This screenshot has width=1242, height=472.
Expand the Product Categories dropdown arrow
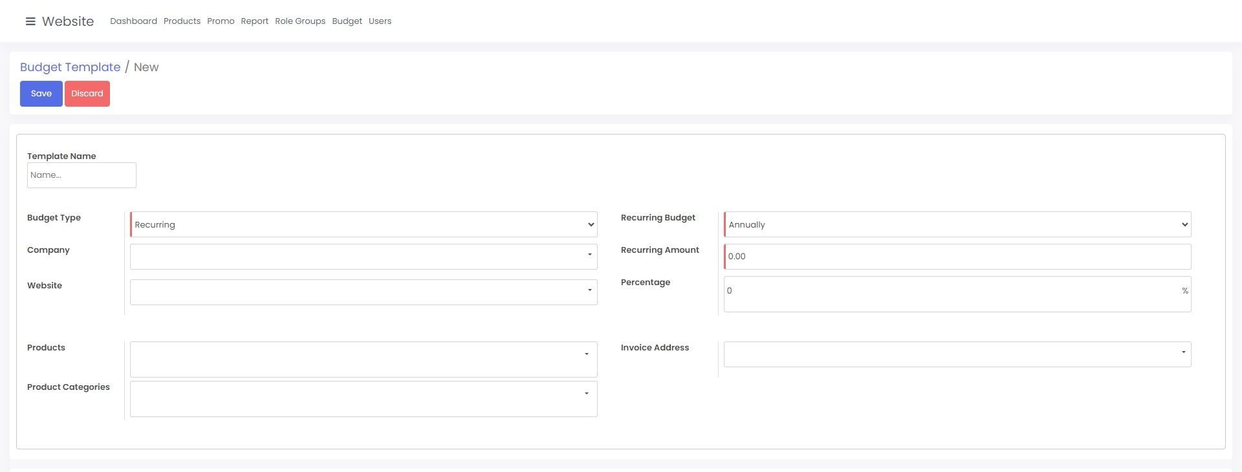tap(587, 394)
